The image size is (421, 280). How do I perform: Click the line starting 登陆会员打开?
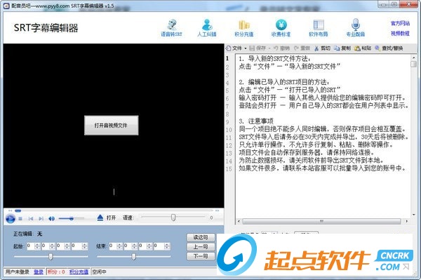pyautogui.click(x=323, y=105)
